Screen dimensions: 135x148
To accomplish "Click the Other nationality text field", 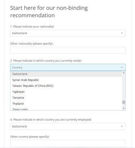I will [x=68, y=50].
